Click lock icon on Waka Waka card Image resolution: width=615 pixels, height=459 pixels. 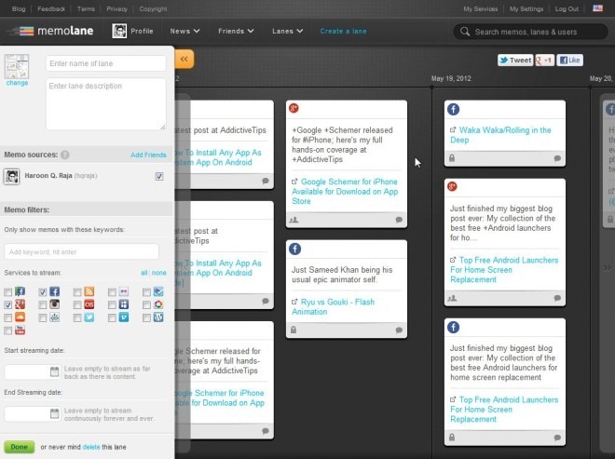pyautogui.click(x=452, y=158)
